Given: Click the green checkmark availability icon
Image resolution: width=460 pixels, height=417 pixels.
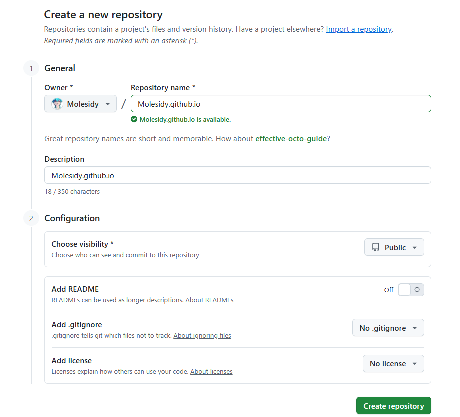Looking at the screenshot, I should pyautogui.click(x=135, y=119).
